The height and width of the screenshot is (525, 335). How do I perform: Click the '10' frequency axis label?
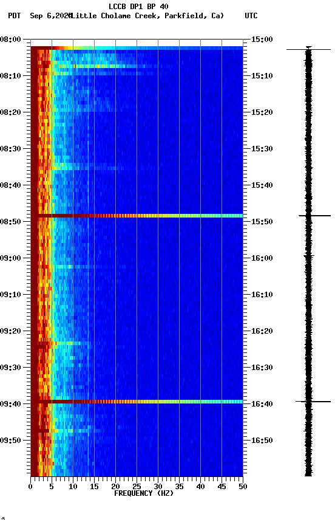(x=73, y=487)
